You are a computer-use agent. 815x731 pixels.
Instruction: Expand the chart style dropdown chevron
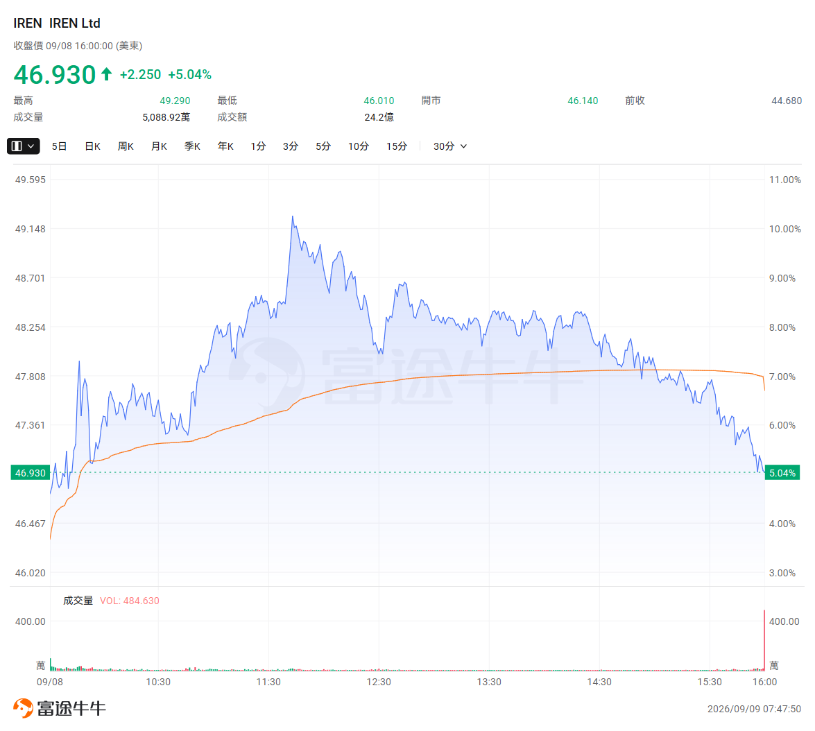pos(31,146)
